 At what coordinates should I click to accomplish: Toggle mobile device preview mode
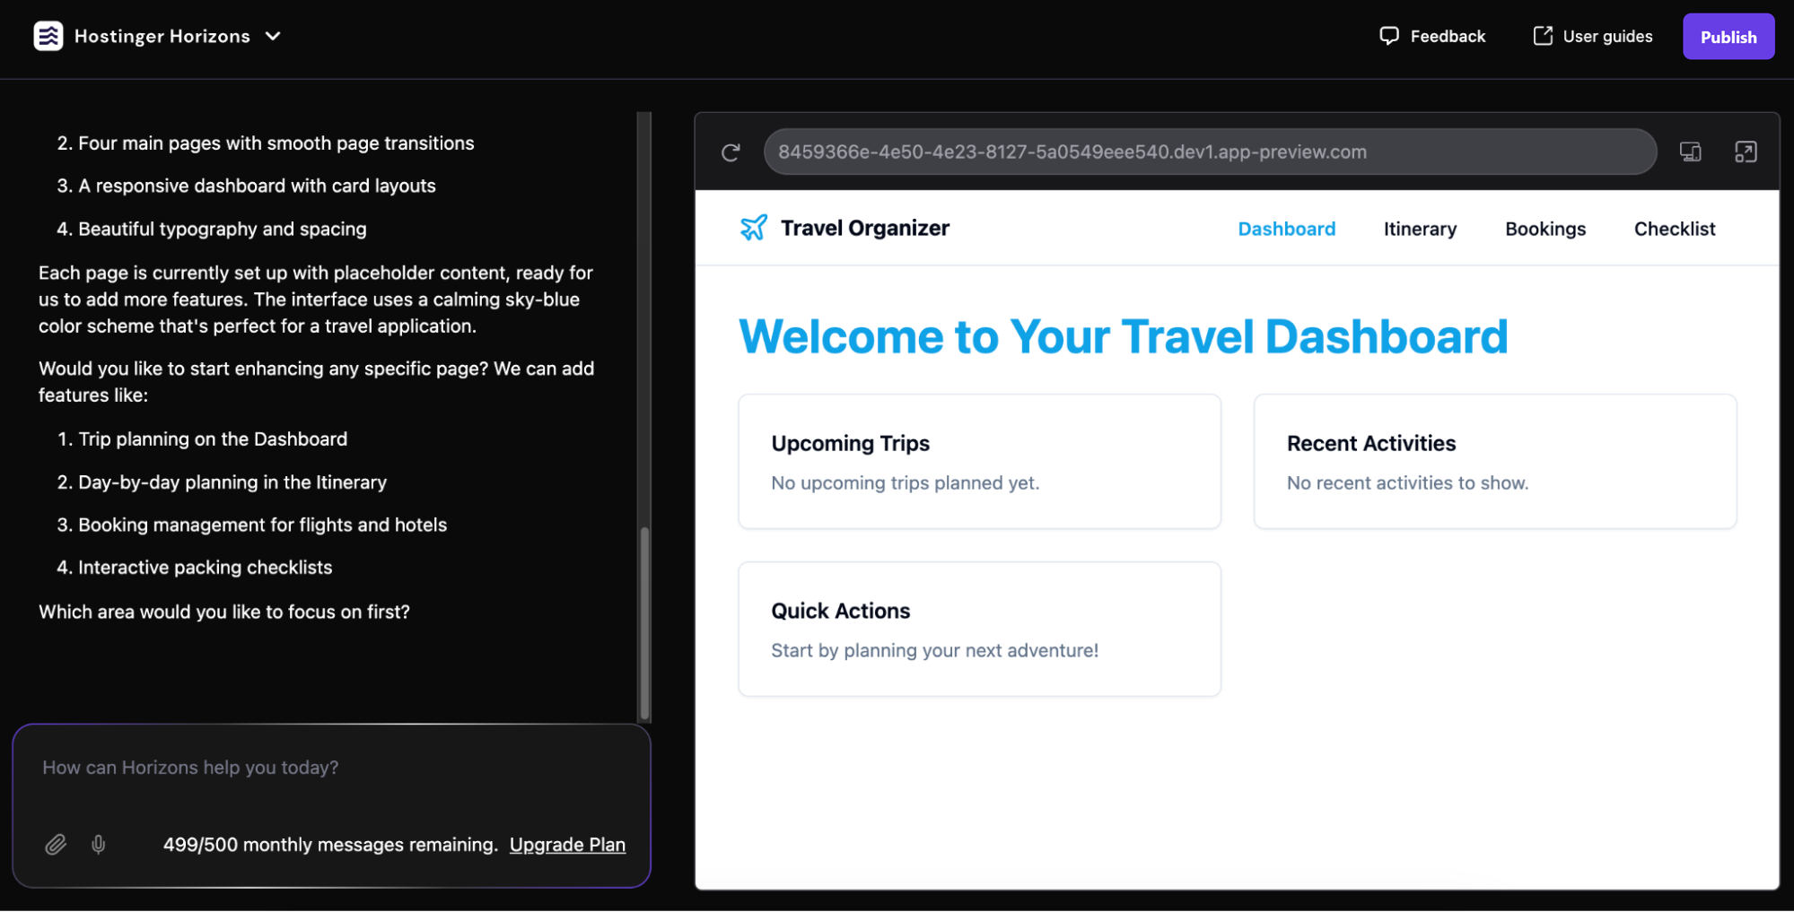click(x=1691, y=152)
